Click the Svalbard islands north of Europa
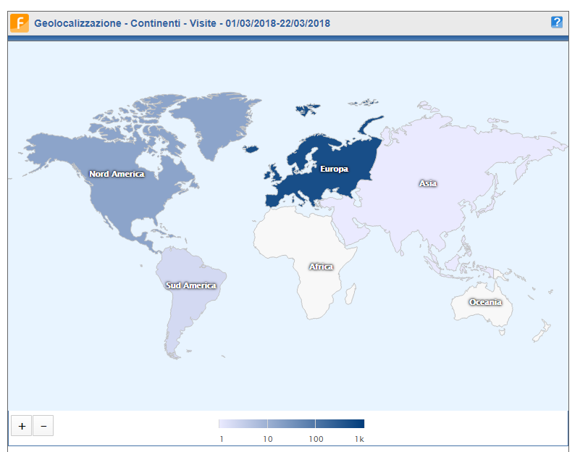 point(308,109)
